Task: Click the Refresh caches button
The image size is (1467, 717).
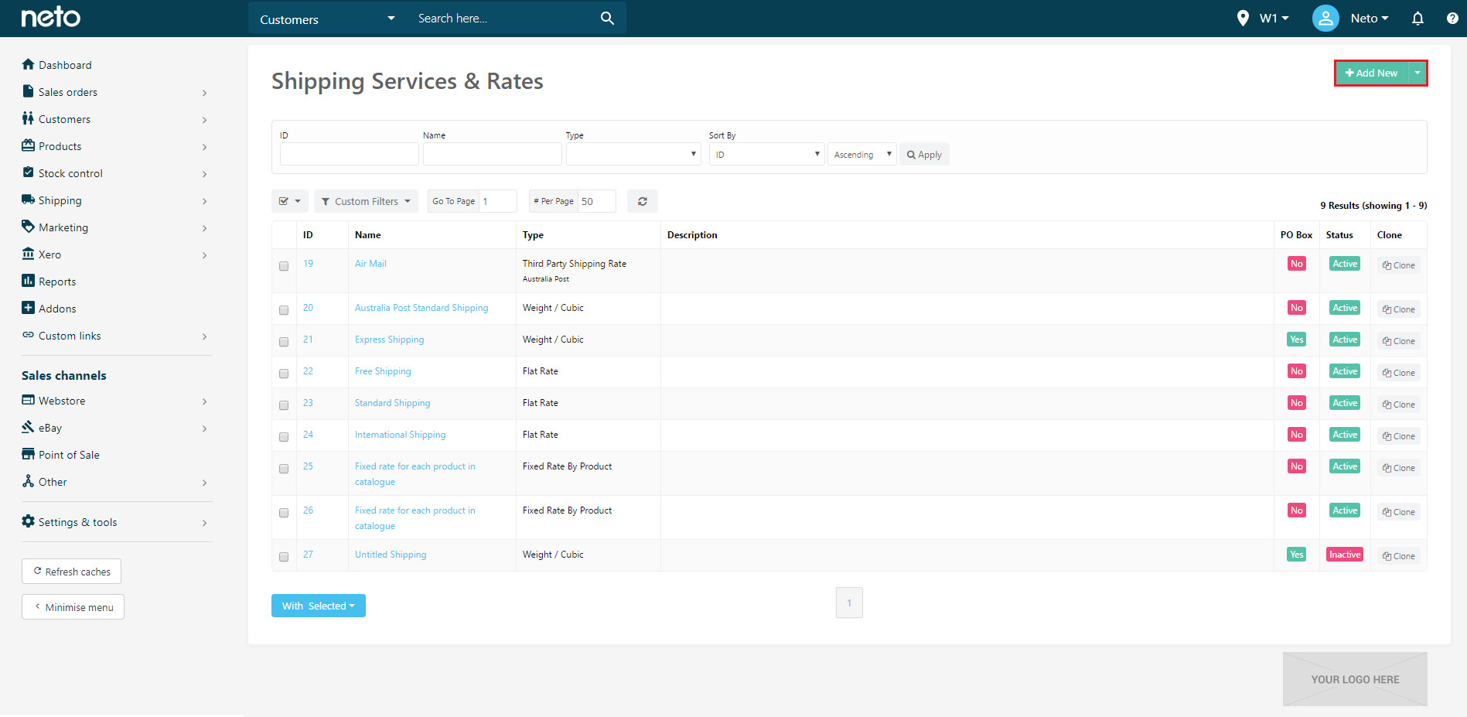Action: (x=71, y=572)
